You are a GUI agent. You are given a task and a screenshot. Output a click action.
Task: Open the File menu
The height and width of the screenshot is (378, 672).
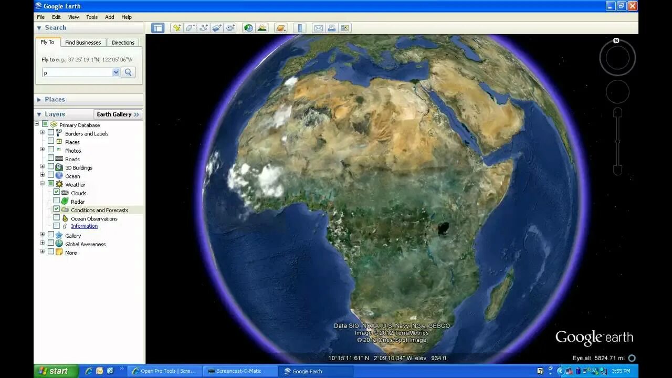coord(40,17)
